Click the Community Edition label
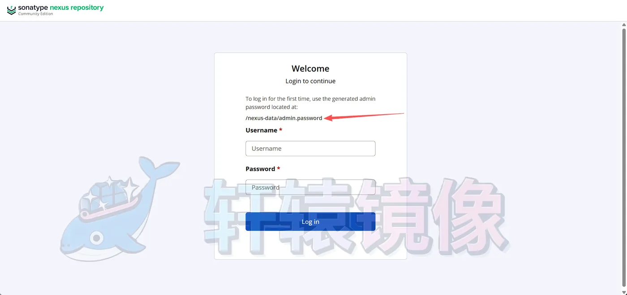The width and height of the screenshot is (627, 295). (35, 14)
